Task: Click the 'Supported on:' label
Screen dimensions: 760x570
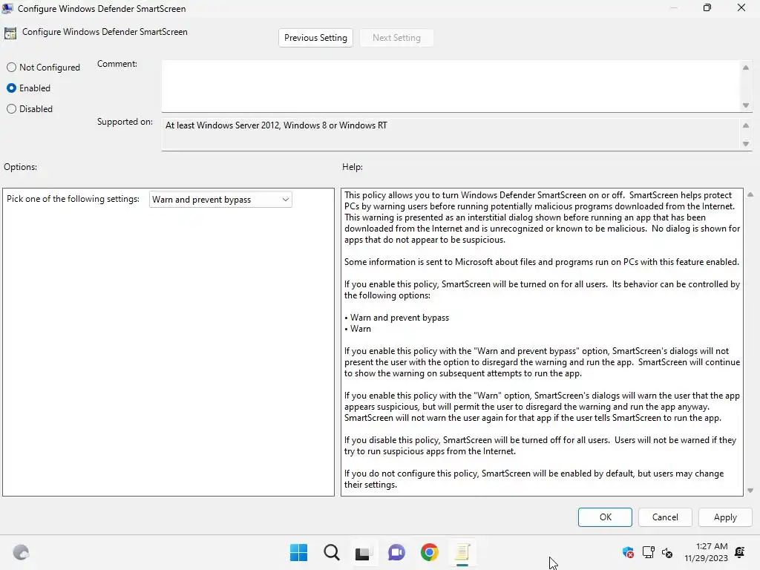Action: tap(125, 122)
